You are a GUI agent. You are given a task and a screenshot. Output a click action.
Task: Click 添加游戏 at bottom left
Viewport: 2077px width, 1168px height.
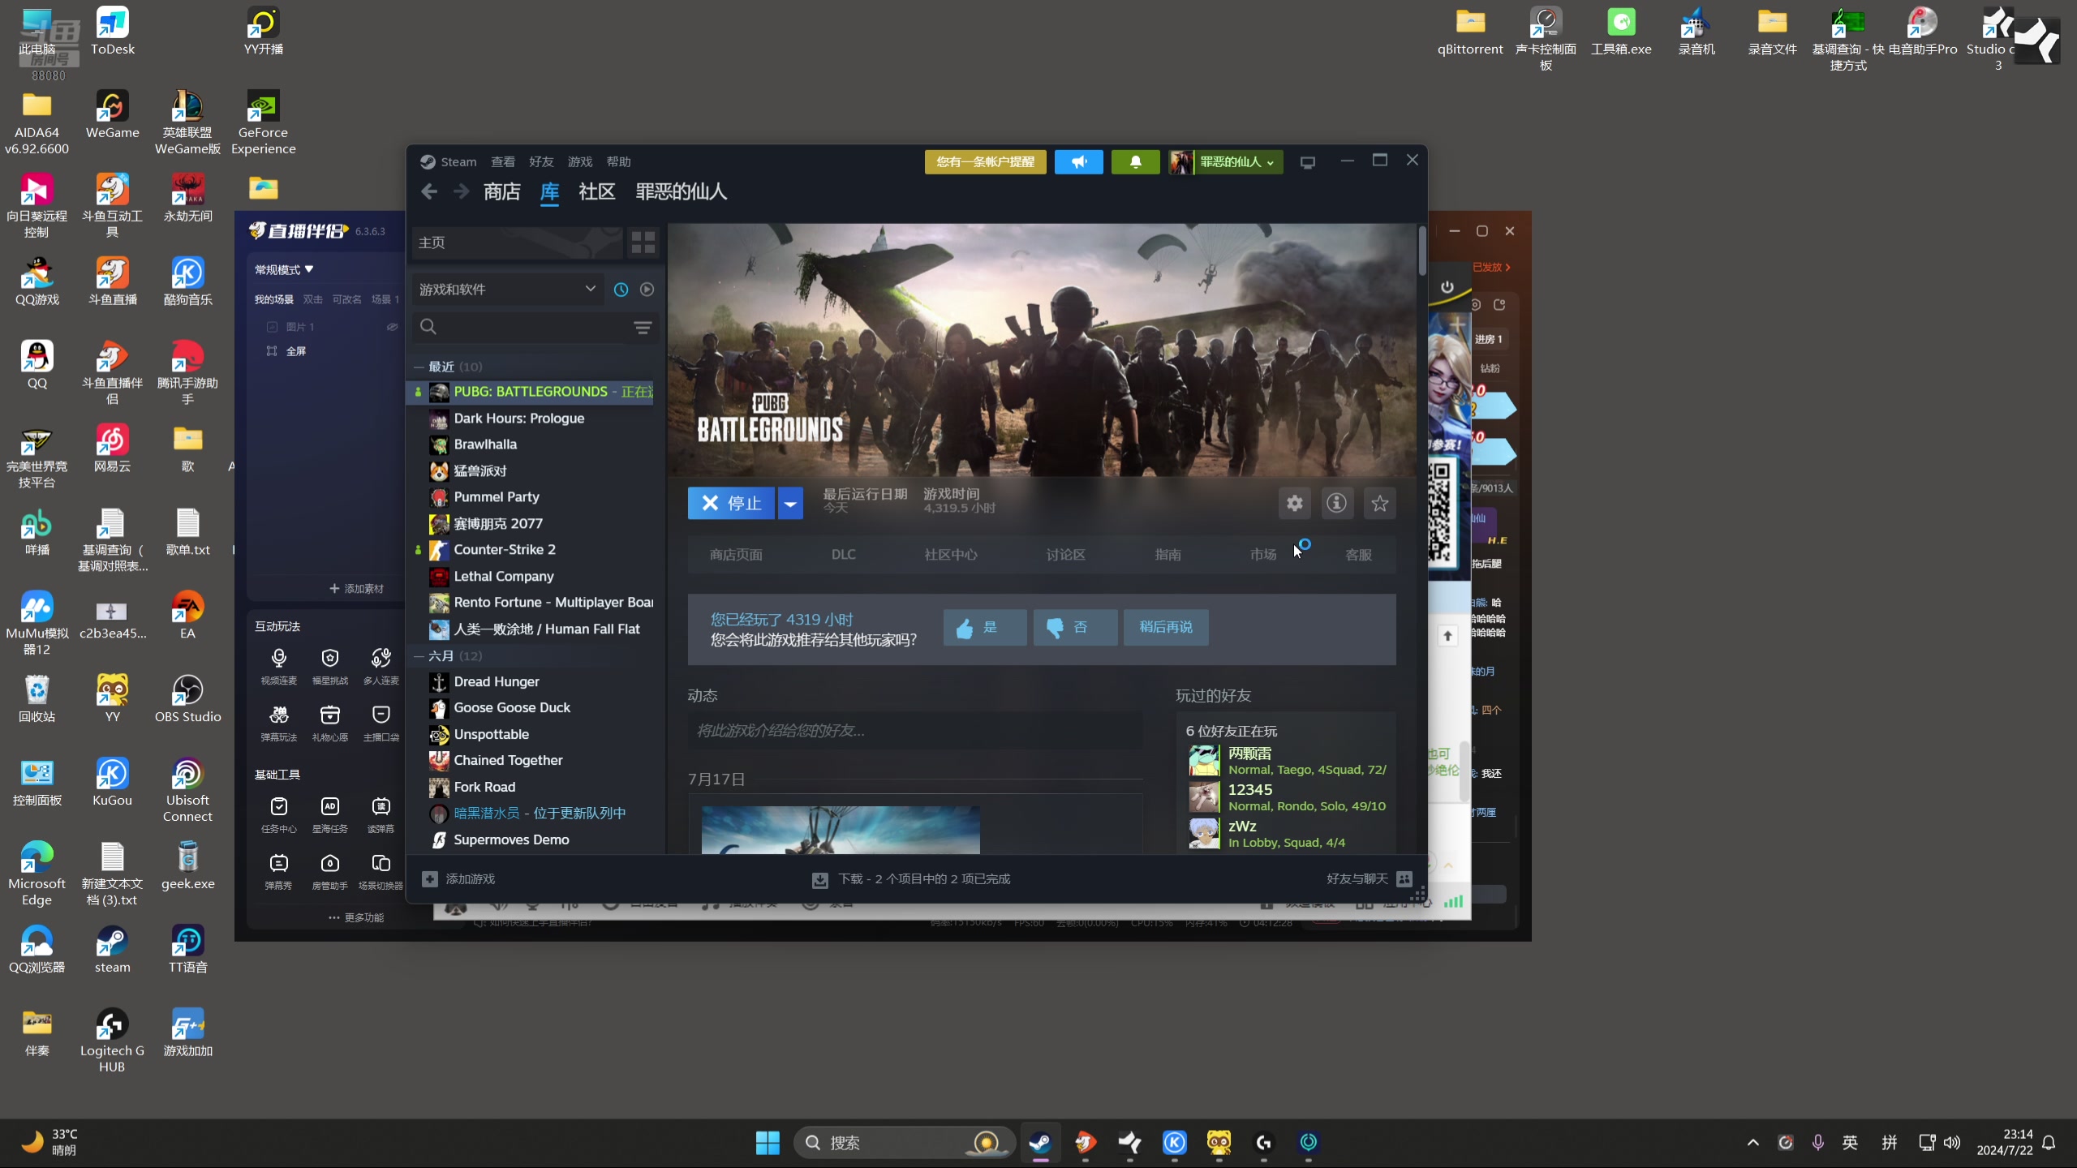(458, 878)
